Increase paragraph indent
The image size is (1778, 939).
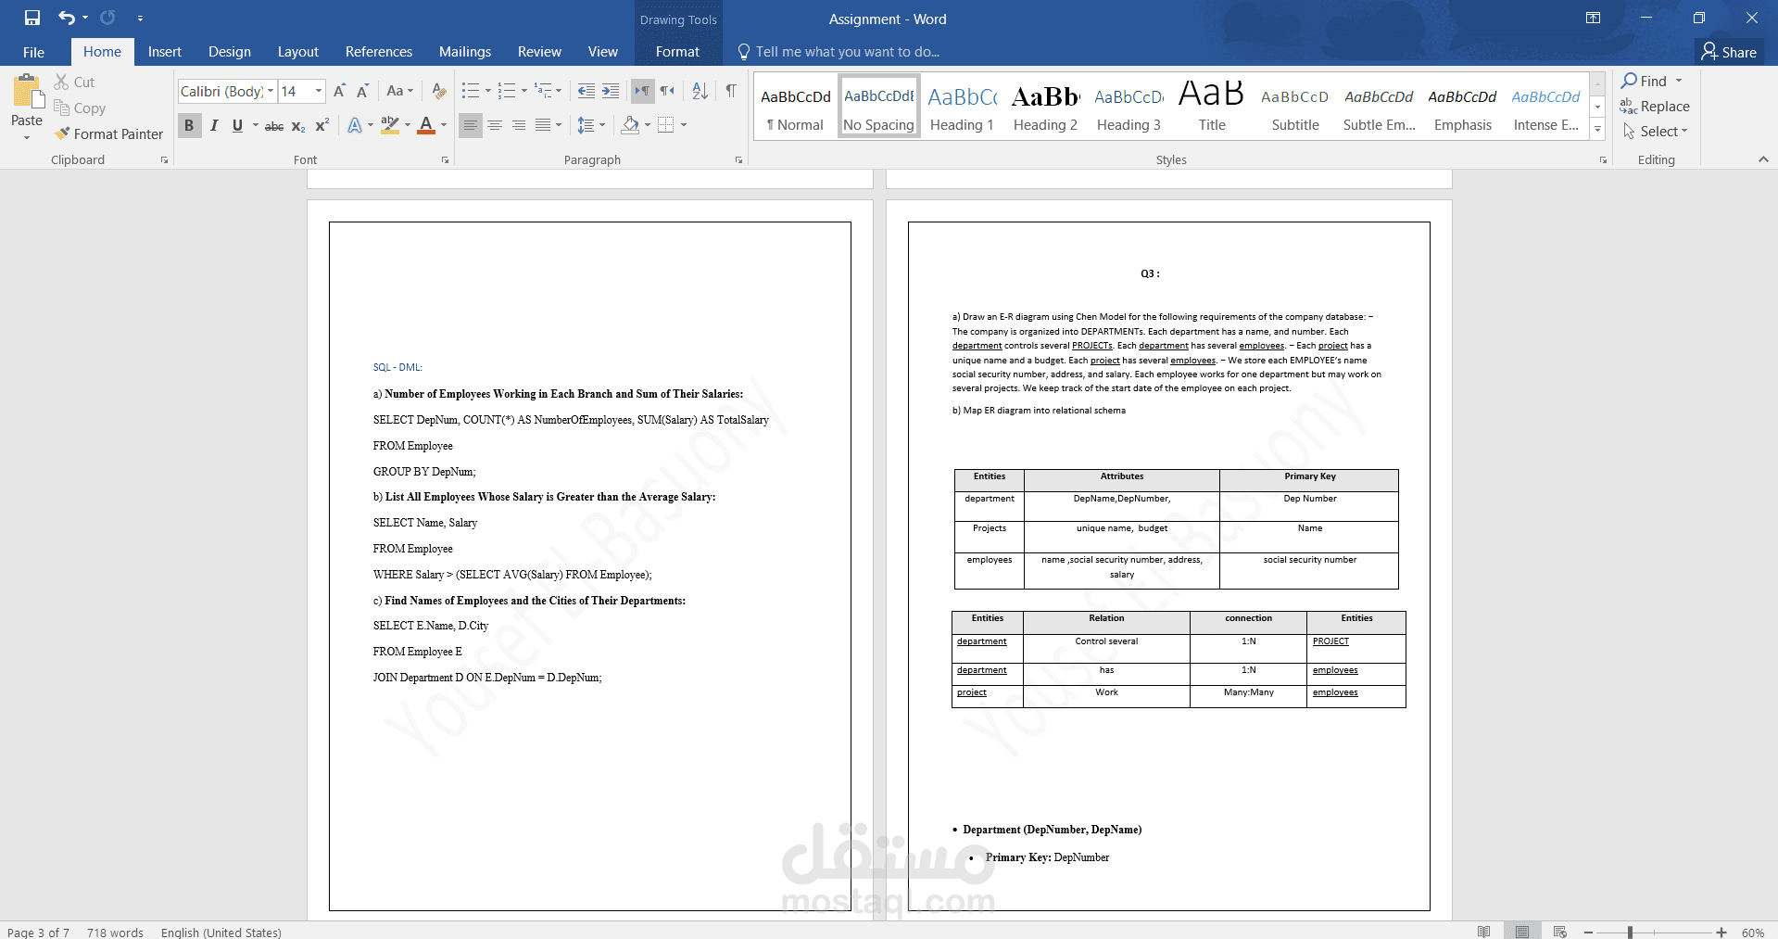coord(611,91)
